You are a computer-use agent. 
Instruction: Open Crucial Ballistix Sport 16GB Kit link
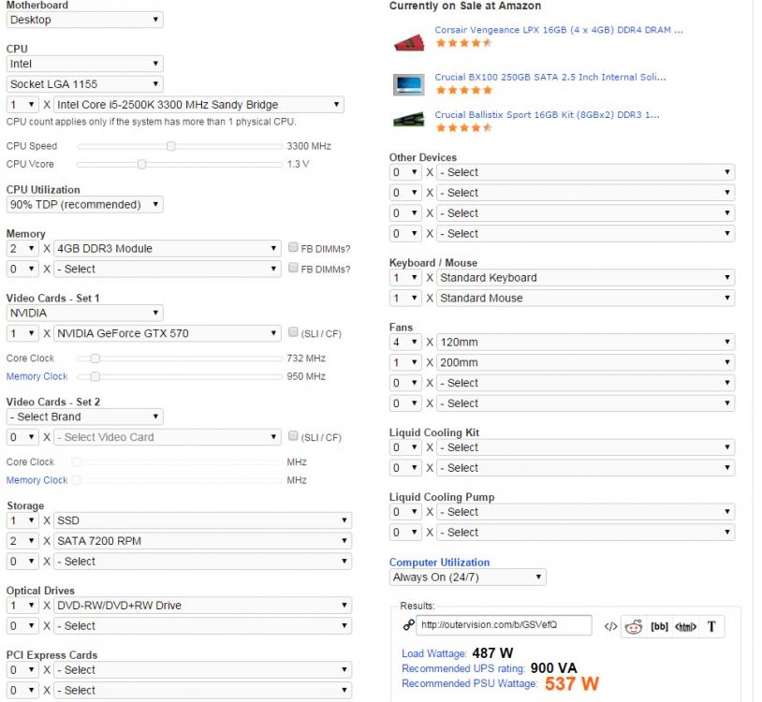pos(547,115)
